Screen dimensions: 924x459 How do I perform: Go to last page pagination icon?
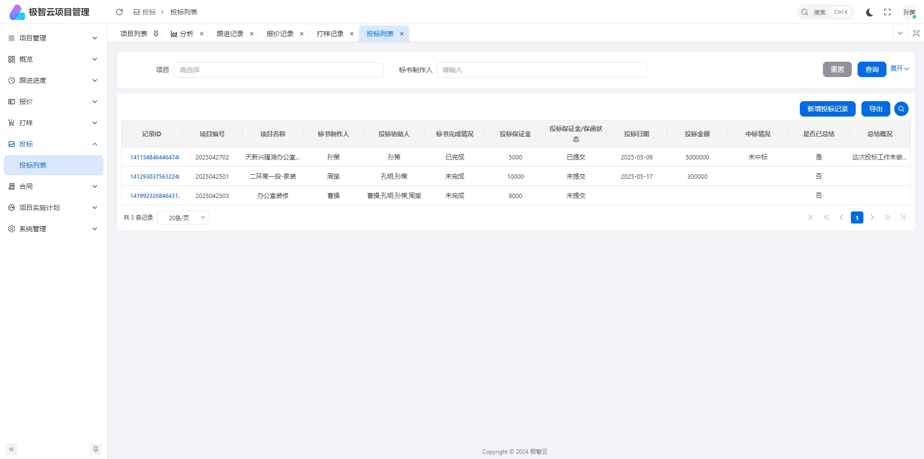click(x=903, y=218)
